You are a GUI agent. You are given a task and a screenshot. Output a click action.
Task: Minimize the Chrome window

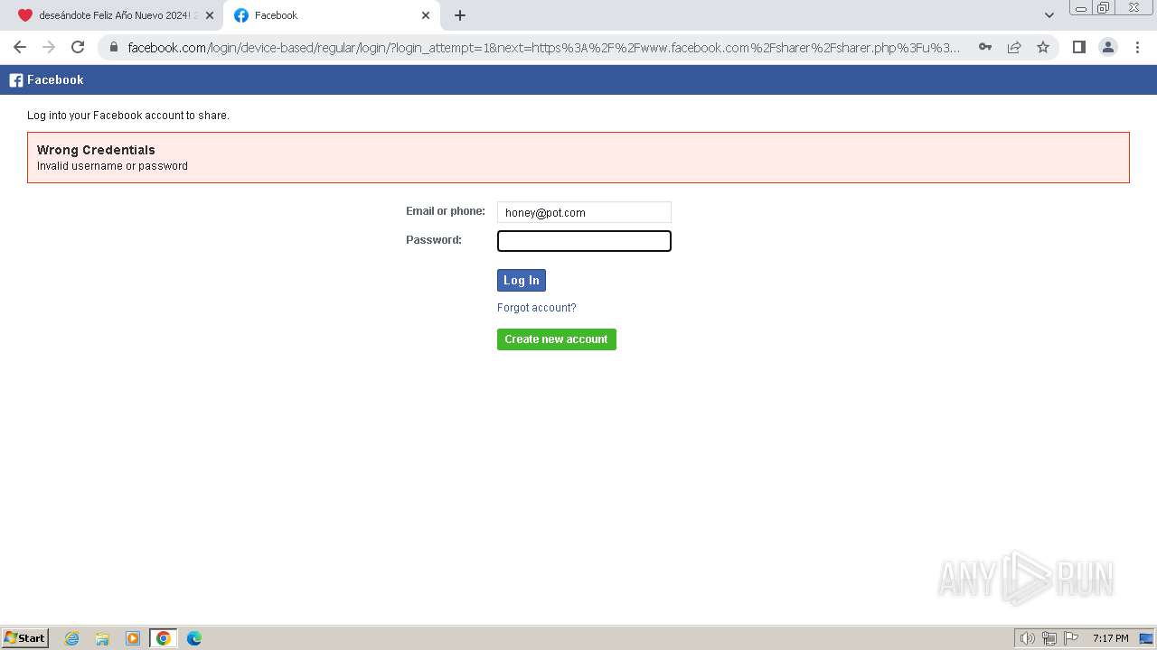(x=1080, y=7)
